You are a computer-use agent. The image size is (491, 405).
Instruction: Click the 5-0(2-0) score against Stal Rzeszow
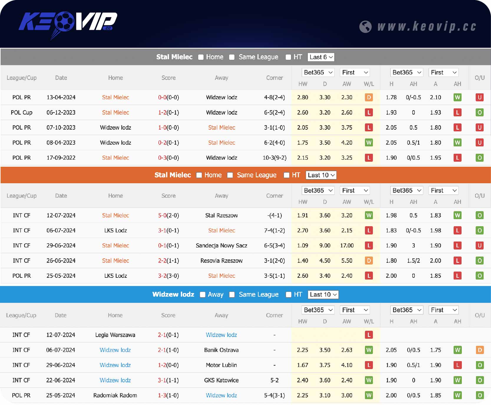168,216
